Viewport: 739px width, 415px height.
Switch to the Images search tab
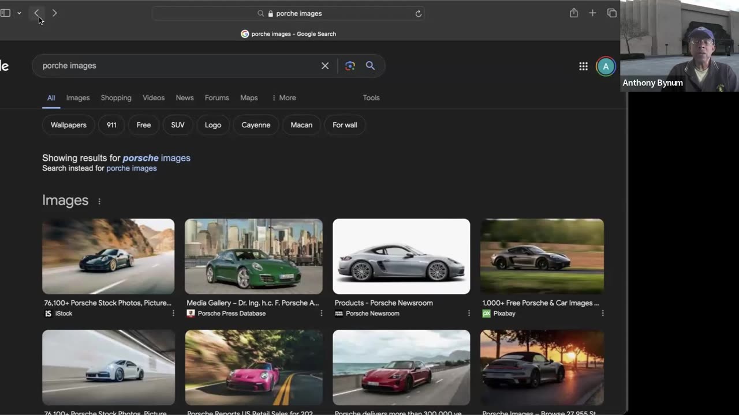point(78,98)
